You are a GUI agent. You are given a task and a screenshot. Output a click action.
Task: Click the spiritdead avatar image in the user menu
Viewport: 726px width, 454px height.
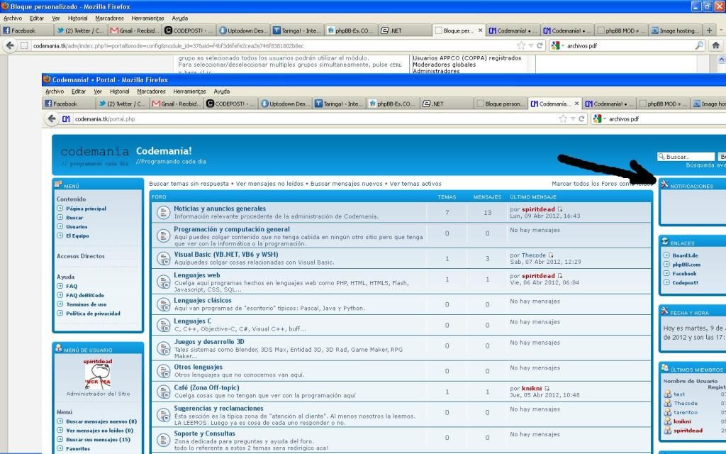[98, 376]
